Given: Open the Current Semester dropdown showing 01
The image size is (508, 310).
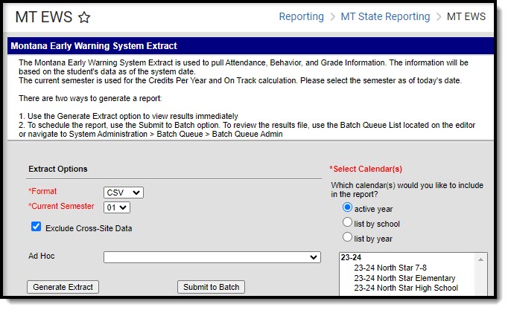Looking at the screenshot, I should coord(117,207).
